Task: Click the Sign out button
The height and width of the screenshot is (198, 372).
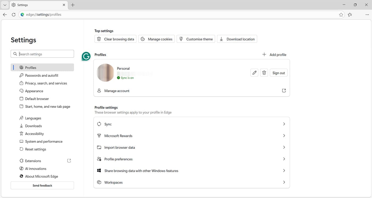Action: (278, 73)
